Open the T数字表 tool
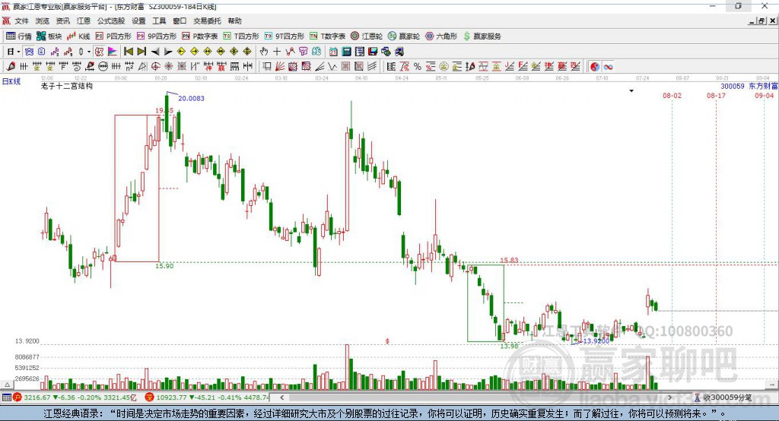 [327, 36]
